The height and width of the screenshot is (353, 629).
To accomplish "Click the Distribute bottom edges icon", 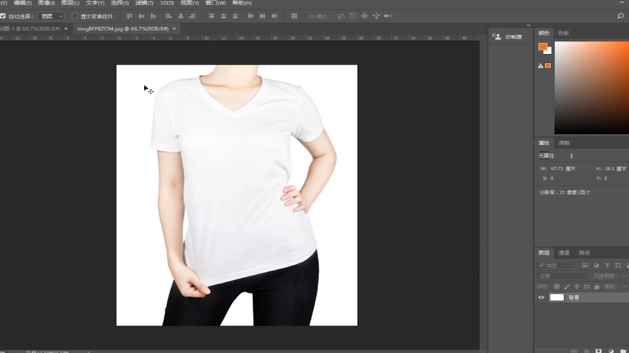I will (235, 16).
